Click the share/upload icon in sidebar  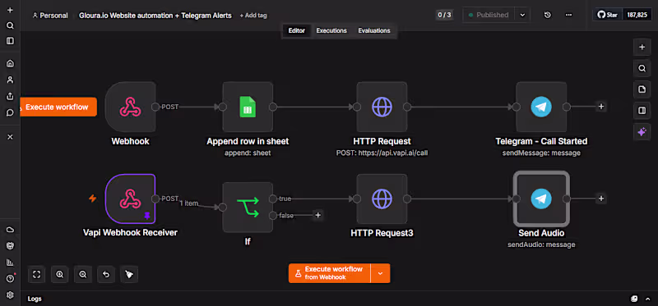(10, 96)
